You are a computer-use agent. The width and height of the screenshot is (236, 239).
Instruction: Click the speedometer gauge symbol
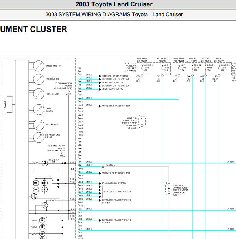tap(39, 66)
